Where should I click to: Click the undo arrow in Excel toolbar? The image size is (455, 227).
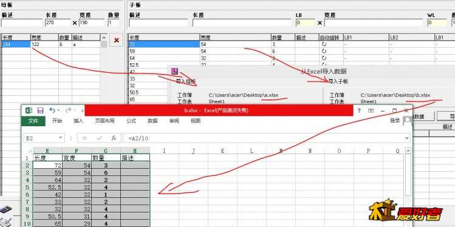[x=52, y=110]
